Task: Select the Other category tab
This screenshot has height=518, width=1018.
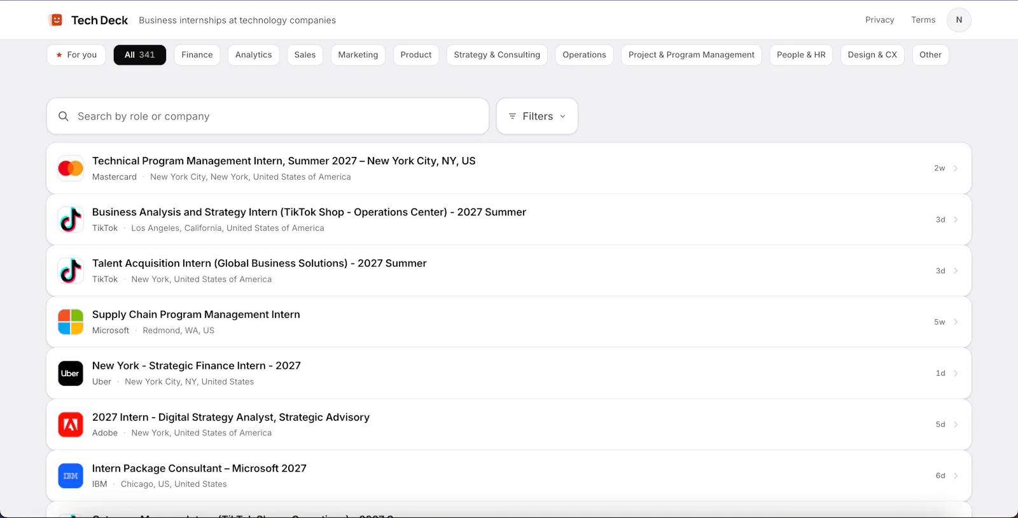Action: click(930, 55)
